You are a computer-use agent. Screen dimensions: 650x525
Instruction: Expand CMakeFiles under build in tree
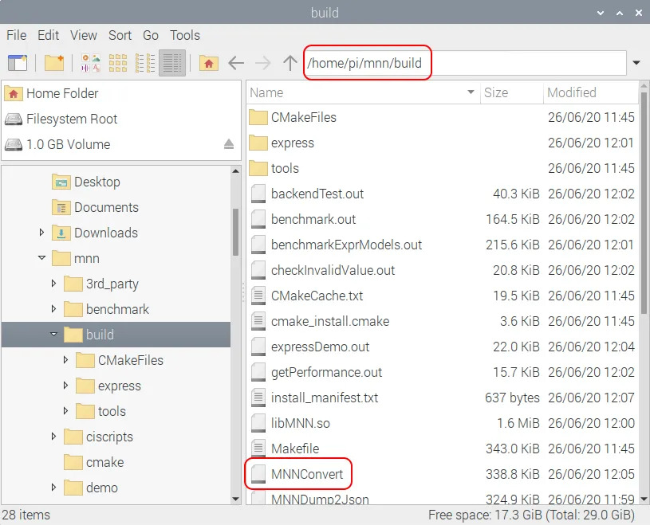click(65, 360)
